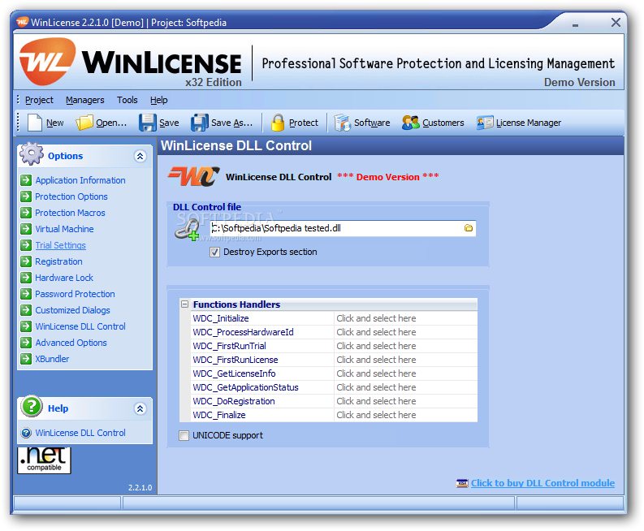This screenshot has width=644, height=531.
Task: Minimize the WinLicense window
Action: [x=576, y=24]
